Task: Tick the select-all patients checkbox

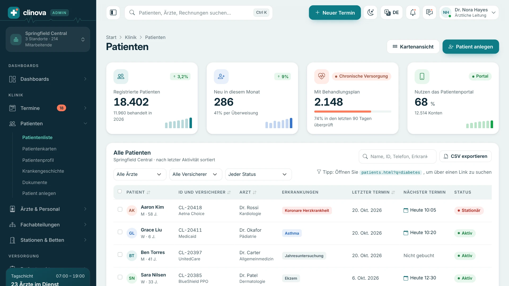Action: pos(120,191)
